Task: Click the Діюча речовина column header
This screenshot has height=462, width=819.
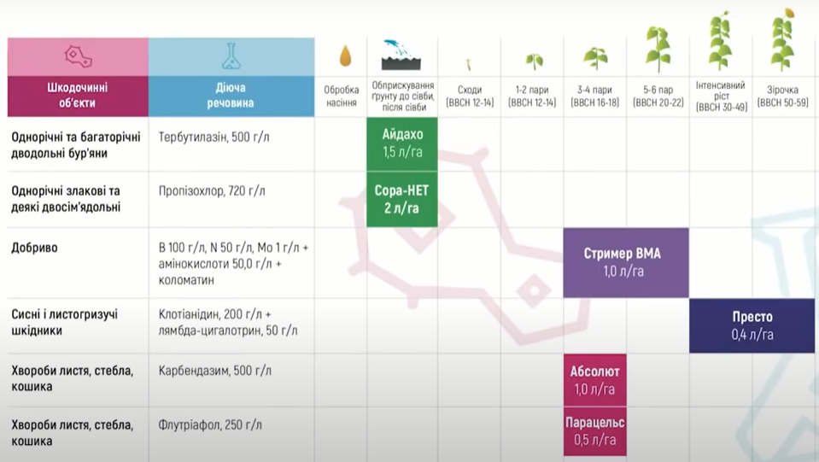Action: [x=231, y=96]
